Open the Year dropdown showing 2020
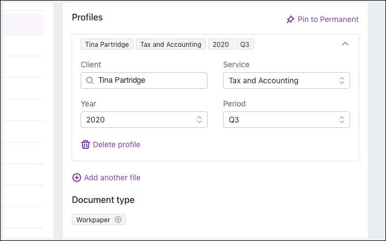This screenshot has width=386, height=241. (144, 120)
